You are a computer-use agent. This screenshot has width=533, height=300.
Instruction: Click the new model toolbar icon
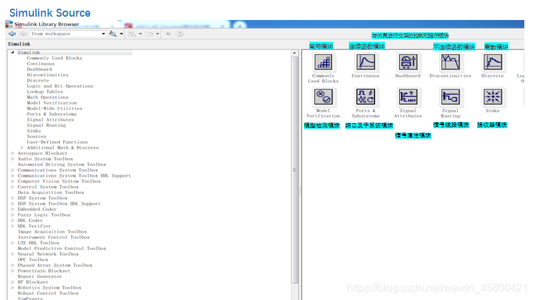(131, 34)
